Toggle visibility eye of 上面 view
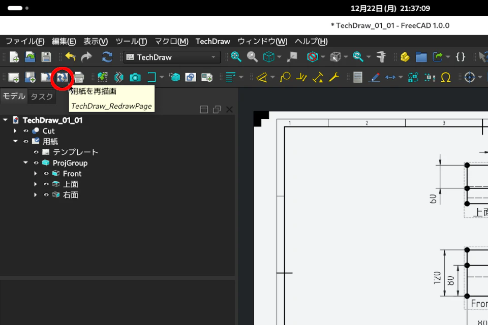Screen dimensions: 488x325 (x=46, y=184)
